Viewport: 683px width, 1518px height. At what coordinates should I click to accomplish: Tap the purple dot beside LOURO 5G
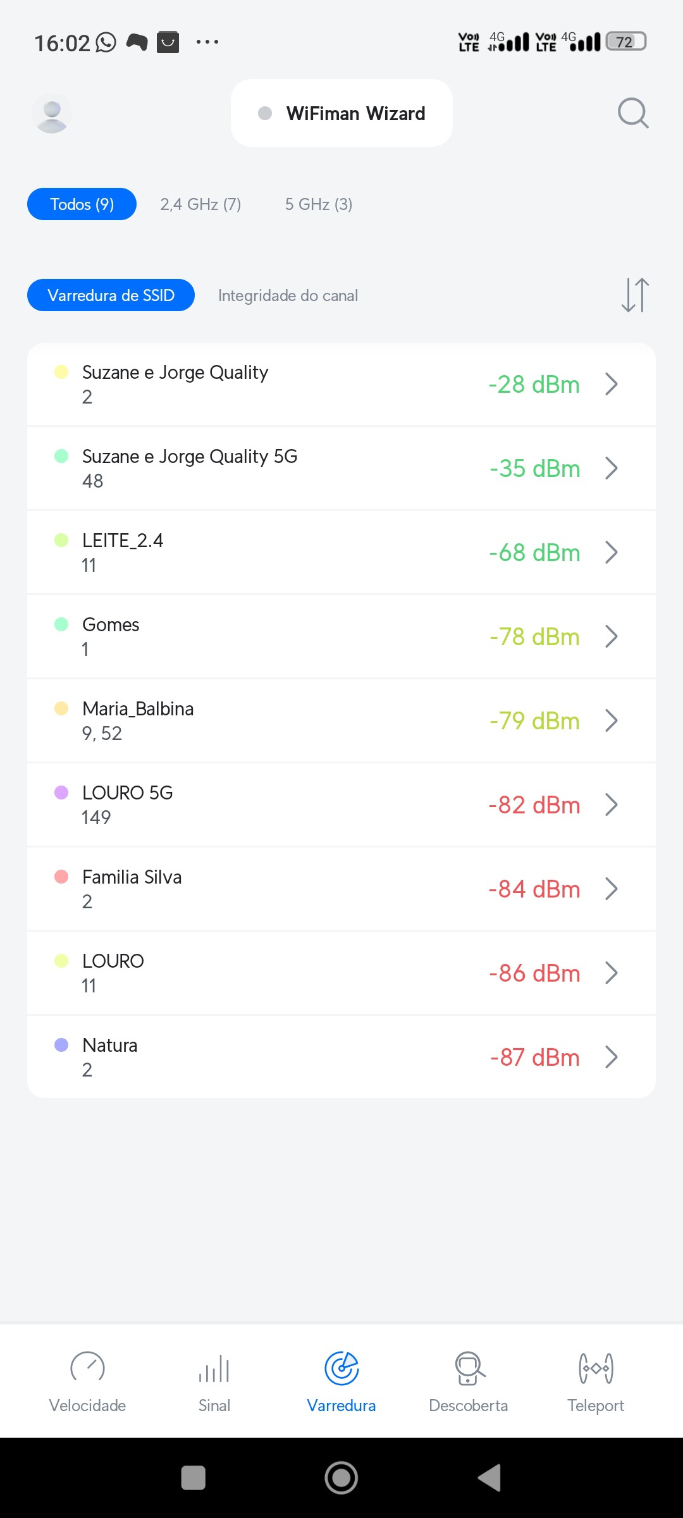(61, 793)
